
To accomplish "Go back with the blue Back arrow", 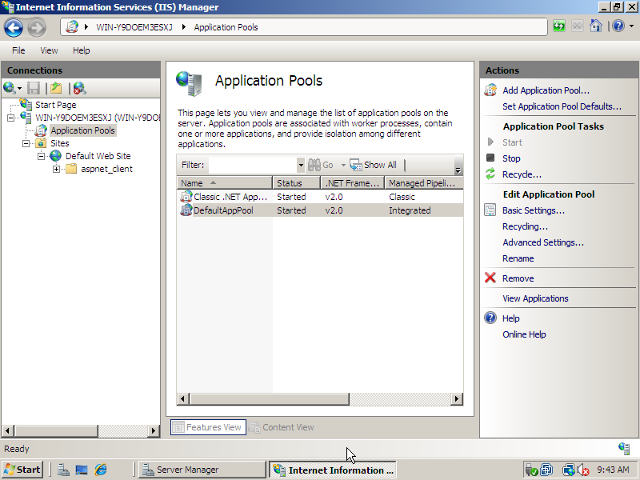I will pyautogui.click(x=14, y=28).
